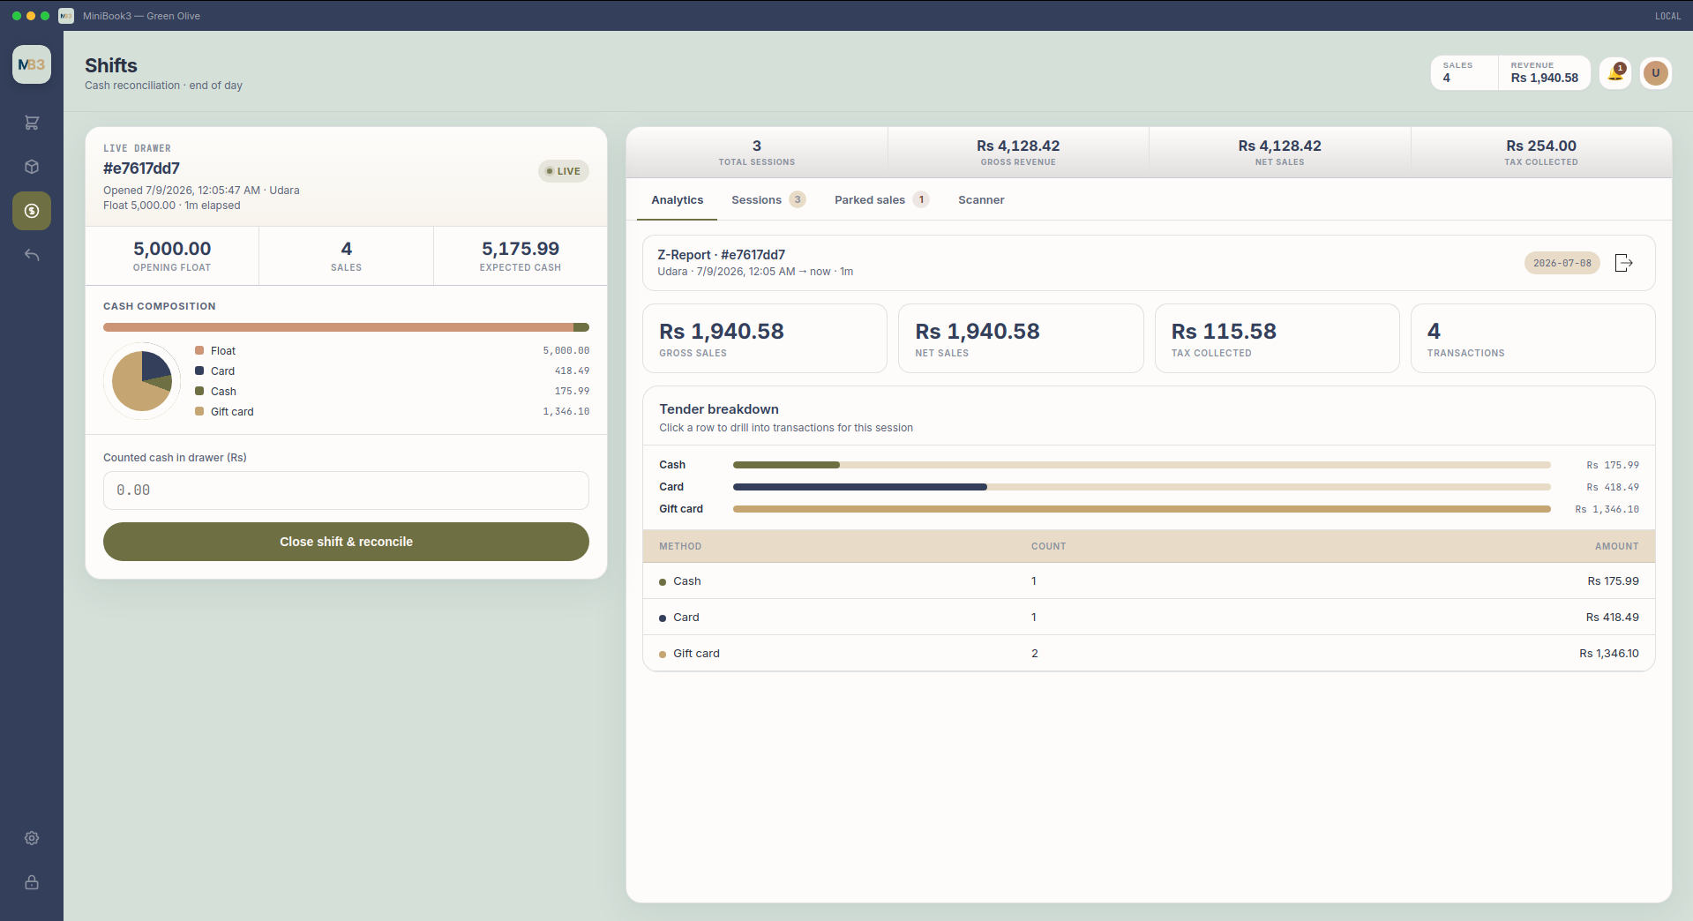Focus the Counted cash in drawer field

click(x=346, y=490)
